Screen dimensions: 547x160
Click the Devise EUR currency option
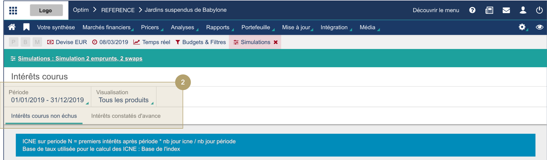coord(71,42)
